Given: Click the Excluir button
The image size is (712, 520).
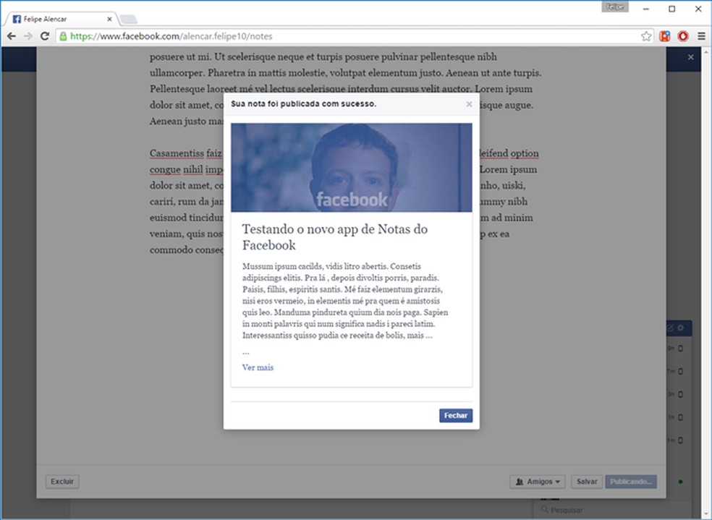Looking at the screenshot, I should 62,482.
